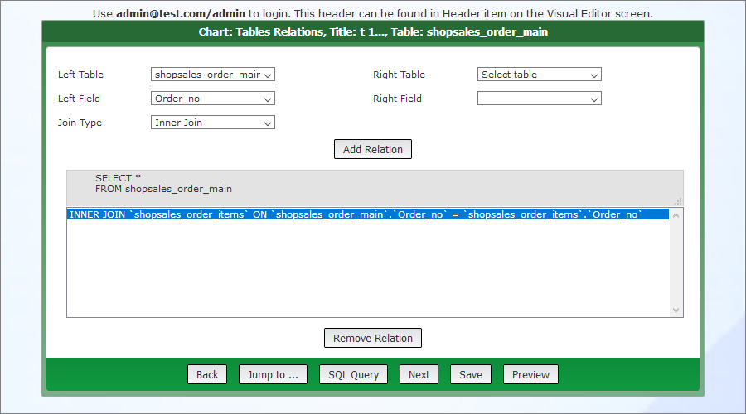Go Back to the previous step
Screen dimensions: 746x414
click(207, 374)
